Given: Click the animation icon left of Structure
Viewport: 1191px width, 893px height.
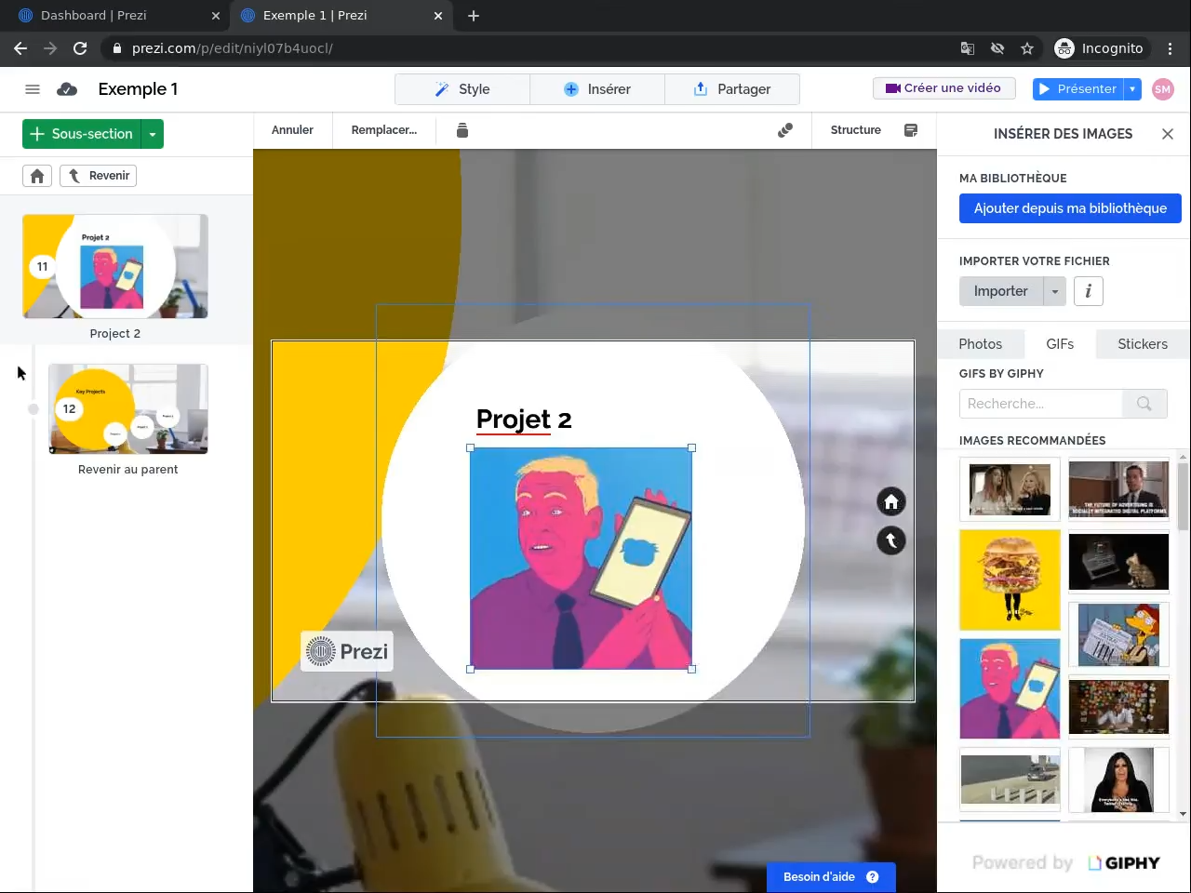Looking at the screenshot, I should (x=785, y=130).
